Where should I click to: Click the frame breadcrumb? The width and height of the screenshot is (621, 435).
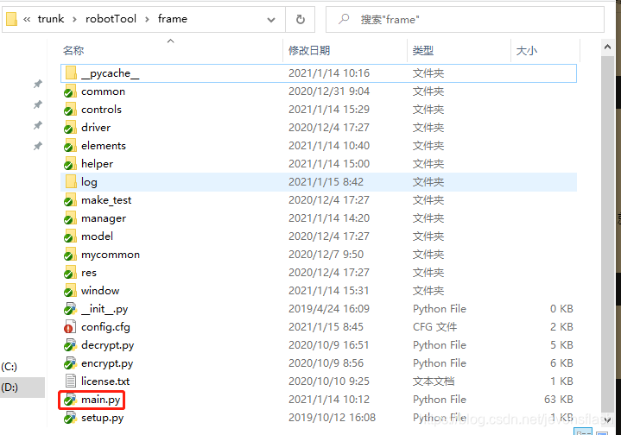172,19
